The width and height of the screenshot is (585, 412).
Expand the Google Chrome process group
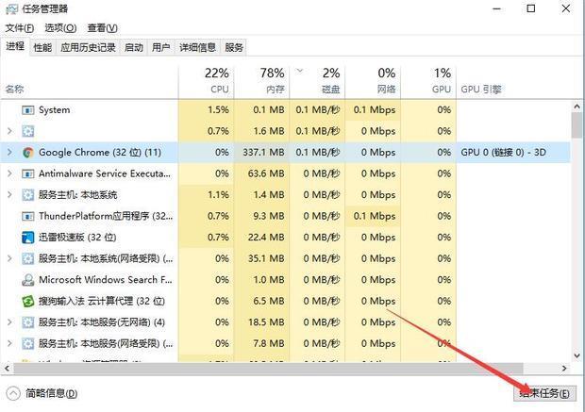(9, 152)
